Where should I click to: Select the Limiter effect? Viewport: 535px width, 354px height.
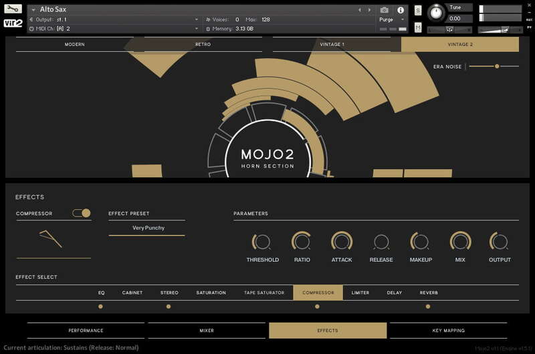pos(360,293)
